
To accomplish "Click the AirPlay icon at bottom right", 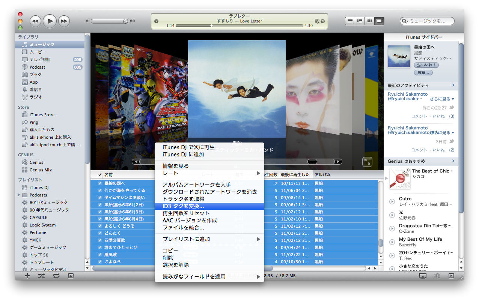I will coord(423,276).
